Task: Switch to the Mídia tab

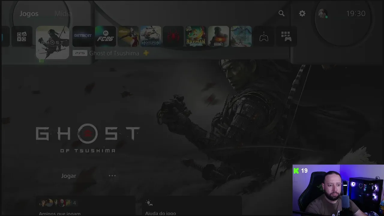Action: click(x=63, y=14)
